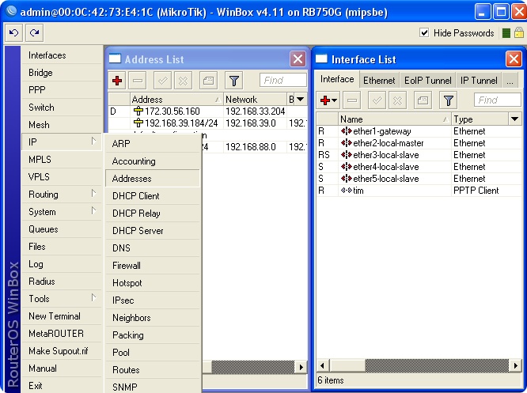The image size is (527, 393).
Task: Expand the Routing submenu
Action: pos(62,195)
